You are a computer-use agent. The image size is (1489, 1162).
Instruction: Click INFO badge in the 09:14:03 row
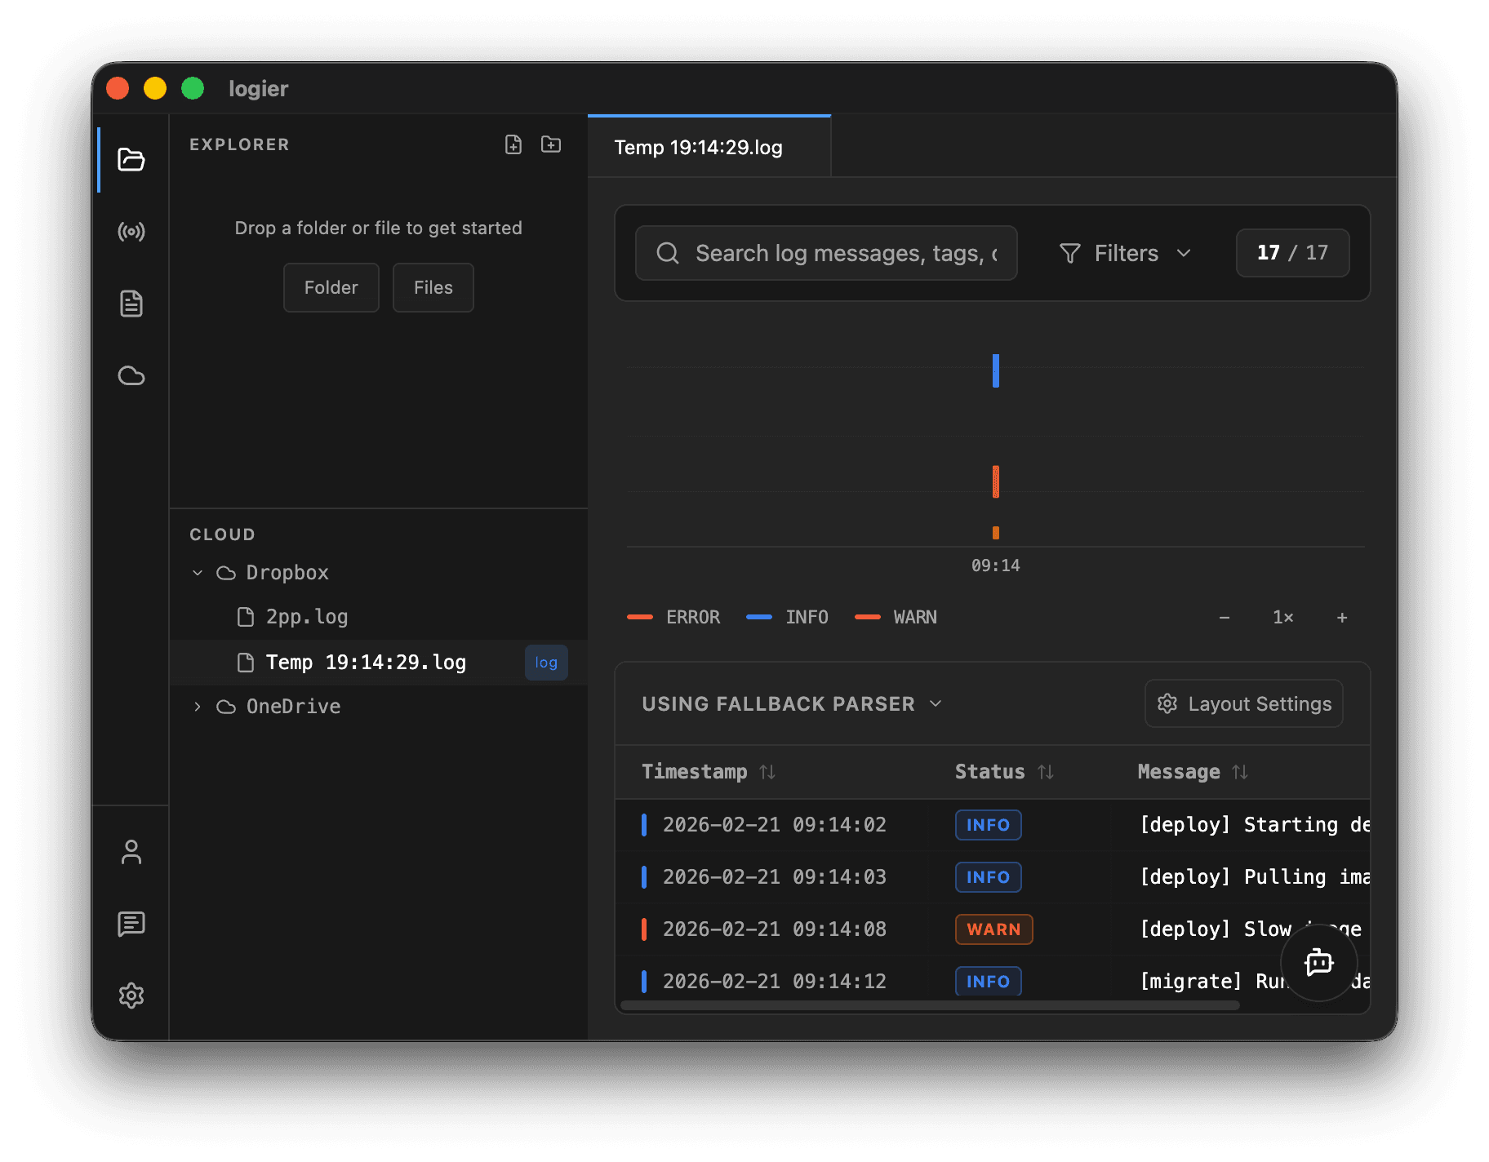[988, 877]
